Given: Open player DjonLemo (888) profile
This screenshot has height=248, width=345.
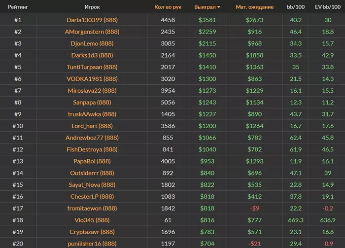Looking at the screenshot, I should tap(92, 43).
